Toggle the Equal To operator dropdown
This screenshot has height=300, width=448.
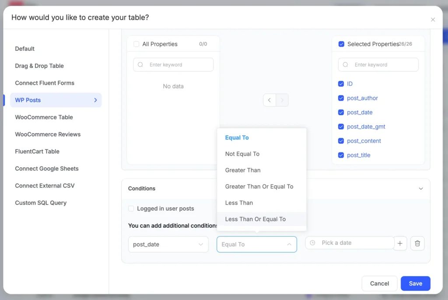tap(256, 244)
